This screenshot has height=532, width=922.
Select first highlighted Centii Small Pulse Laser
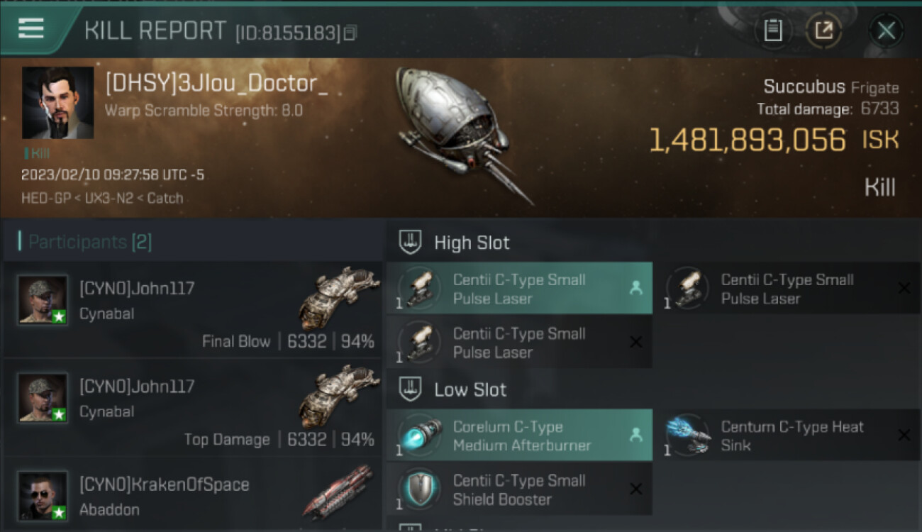(x=519, y=289)
